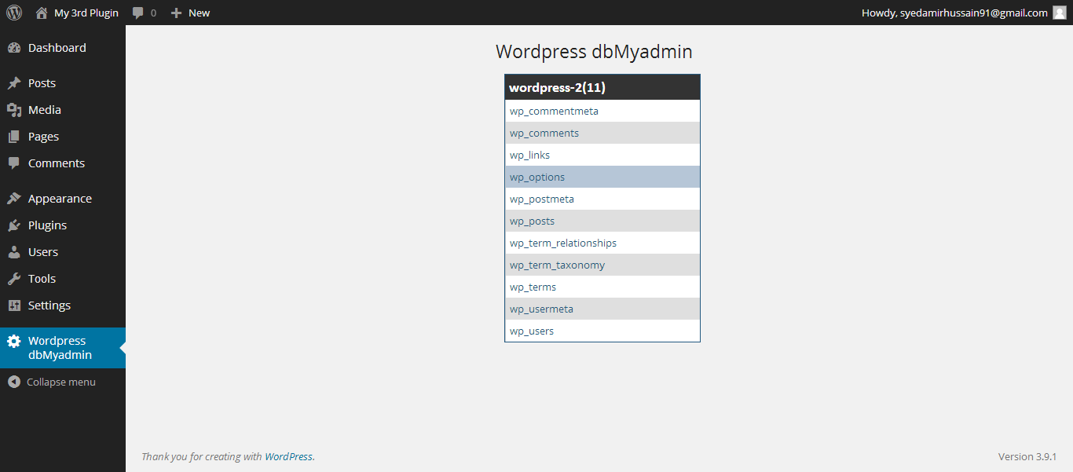The height and width of the screenshot is (472, 1073).
Task: Select the wp_users table
Action: (x=602, y=331)
